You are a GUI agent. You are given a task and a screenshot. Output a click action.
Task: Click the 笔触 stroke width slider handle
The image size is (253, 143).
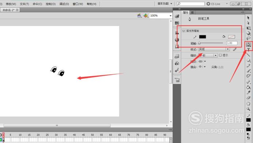(199, 43)
